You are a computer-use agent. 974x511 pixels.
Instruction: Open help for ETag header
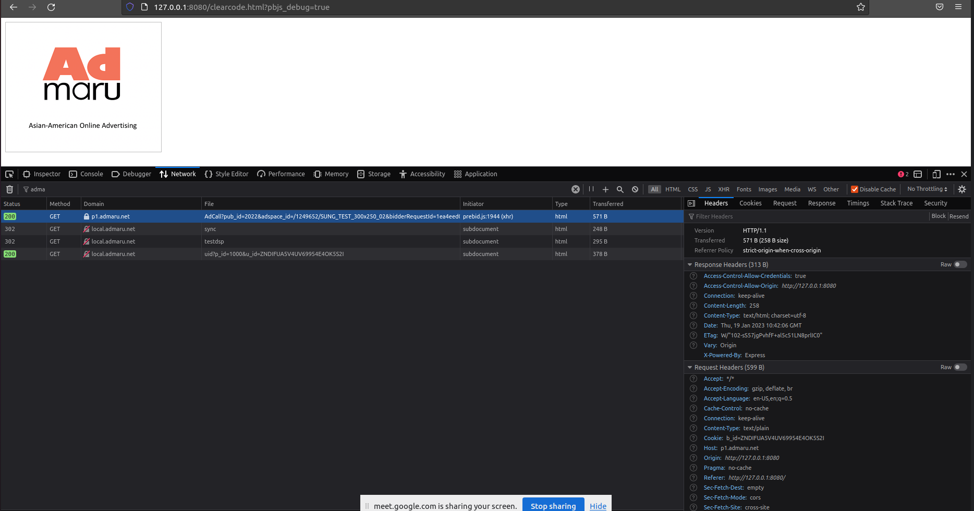(693, 335)
